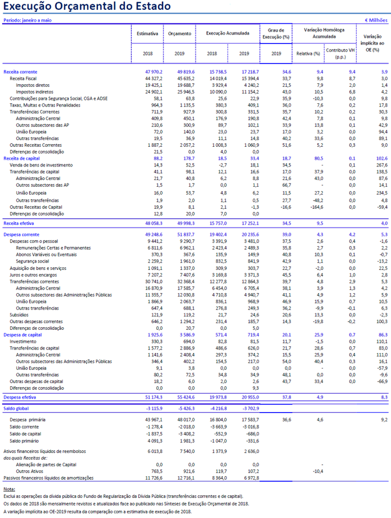Click the 'Execução Acumulada' column header

pos(228,34)
